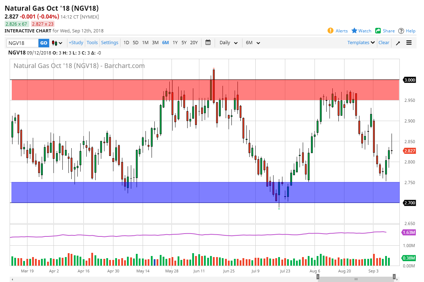The width and height of the screenshot is (424, 282).
Task: Click the Alerts exclamation icon
Action: [330, 31]
